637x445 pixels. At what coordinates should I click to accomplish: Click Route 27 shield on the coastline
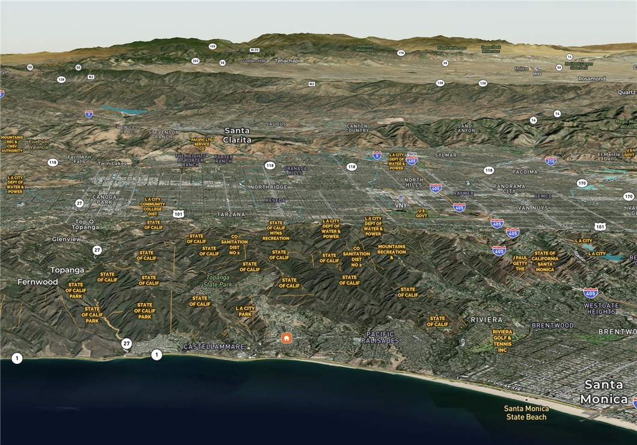point(126,344)
